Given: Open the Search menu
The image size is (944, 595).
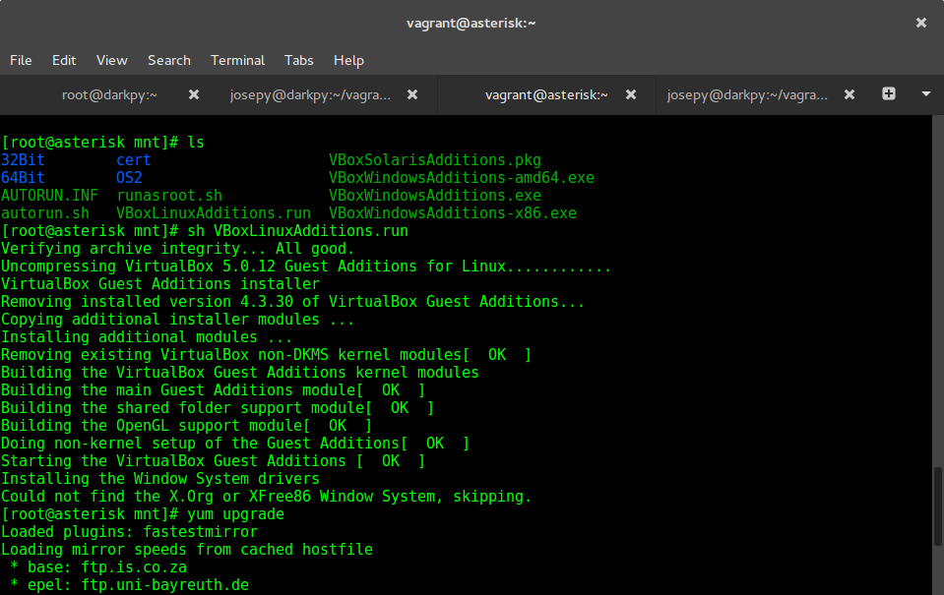Looking at the screenshot, I should [169, 60].
